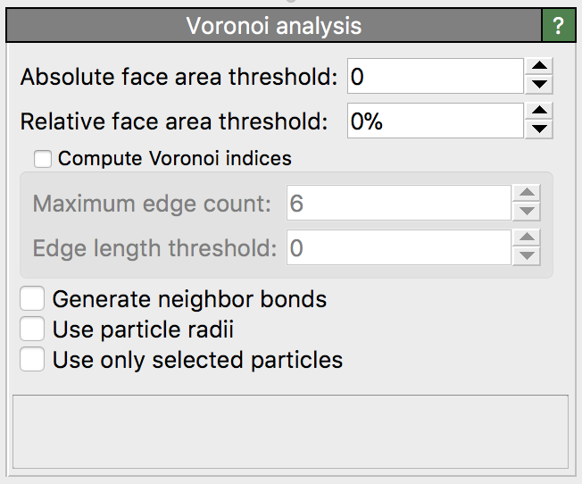Click the Voronoi analysis title bar
The height and width of the screenshot is (484, 582).
(x=273, y=26)
